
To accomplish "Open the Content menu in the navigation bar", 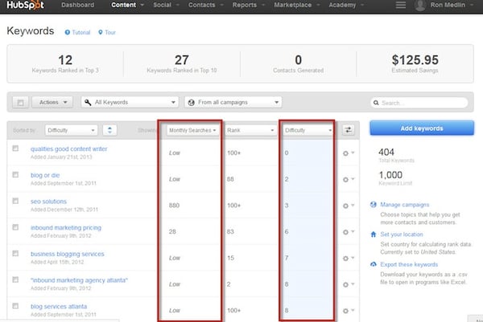I will 125,6.
